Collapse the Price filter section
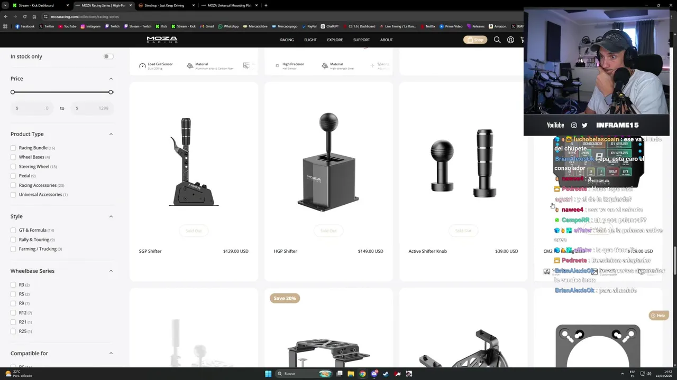 tap(111, 79)
